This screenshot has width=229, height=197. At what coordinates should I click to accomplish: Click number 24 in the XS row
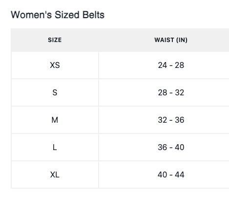click(163, 65)
